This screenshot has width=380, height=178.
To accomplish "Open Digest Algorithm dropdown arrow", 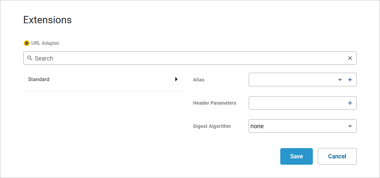I will coord(350,126).
